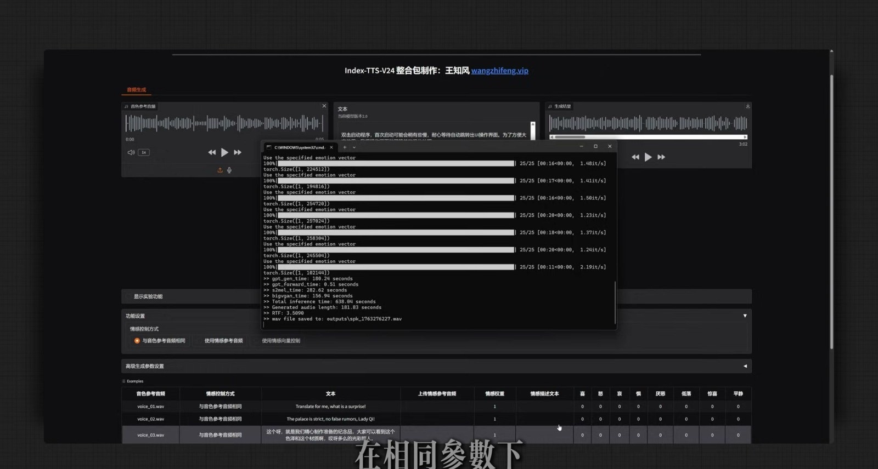The image size is (878, 469).
Task: Download the generated audio result
Action: click(x=747, y=106)
